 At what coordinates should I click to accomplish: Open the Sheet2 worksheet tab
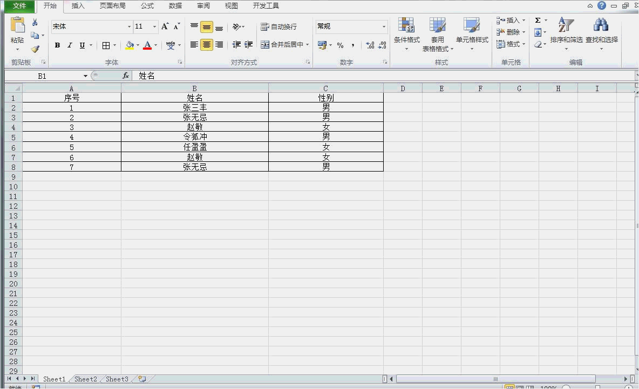pyautogui.click(x=86, y=379)
